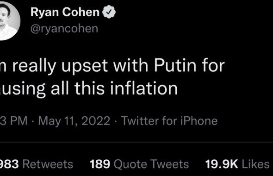Open the Ryan Cohen display name
Viewport: 273px width, 176px height.
click(65, 12)
